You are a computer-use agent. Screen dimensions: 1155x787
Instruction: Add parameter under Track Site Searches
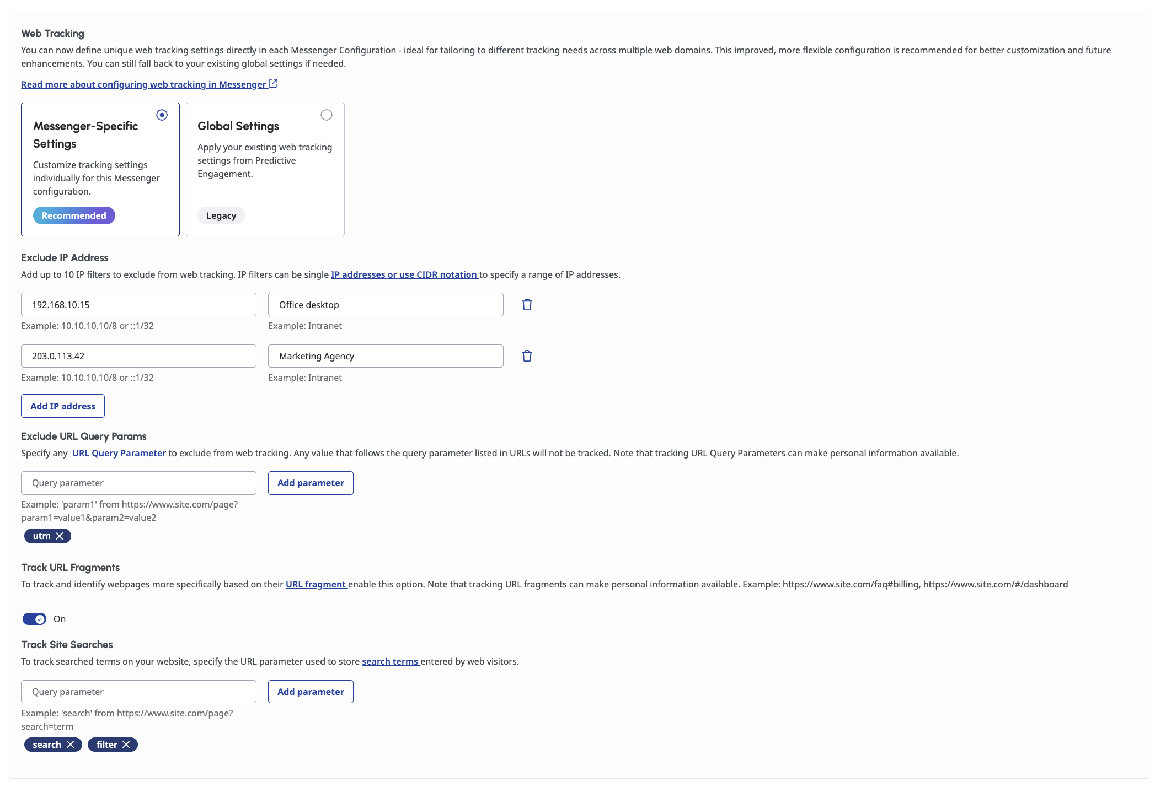(x=311, y=692)
